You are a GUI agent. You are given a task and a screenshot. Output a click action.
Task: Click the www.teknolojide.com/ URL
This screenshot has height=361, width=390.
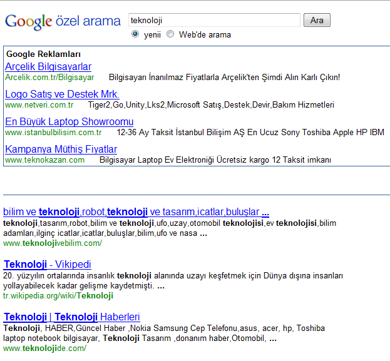point(45,348)
